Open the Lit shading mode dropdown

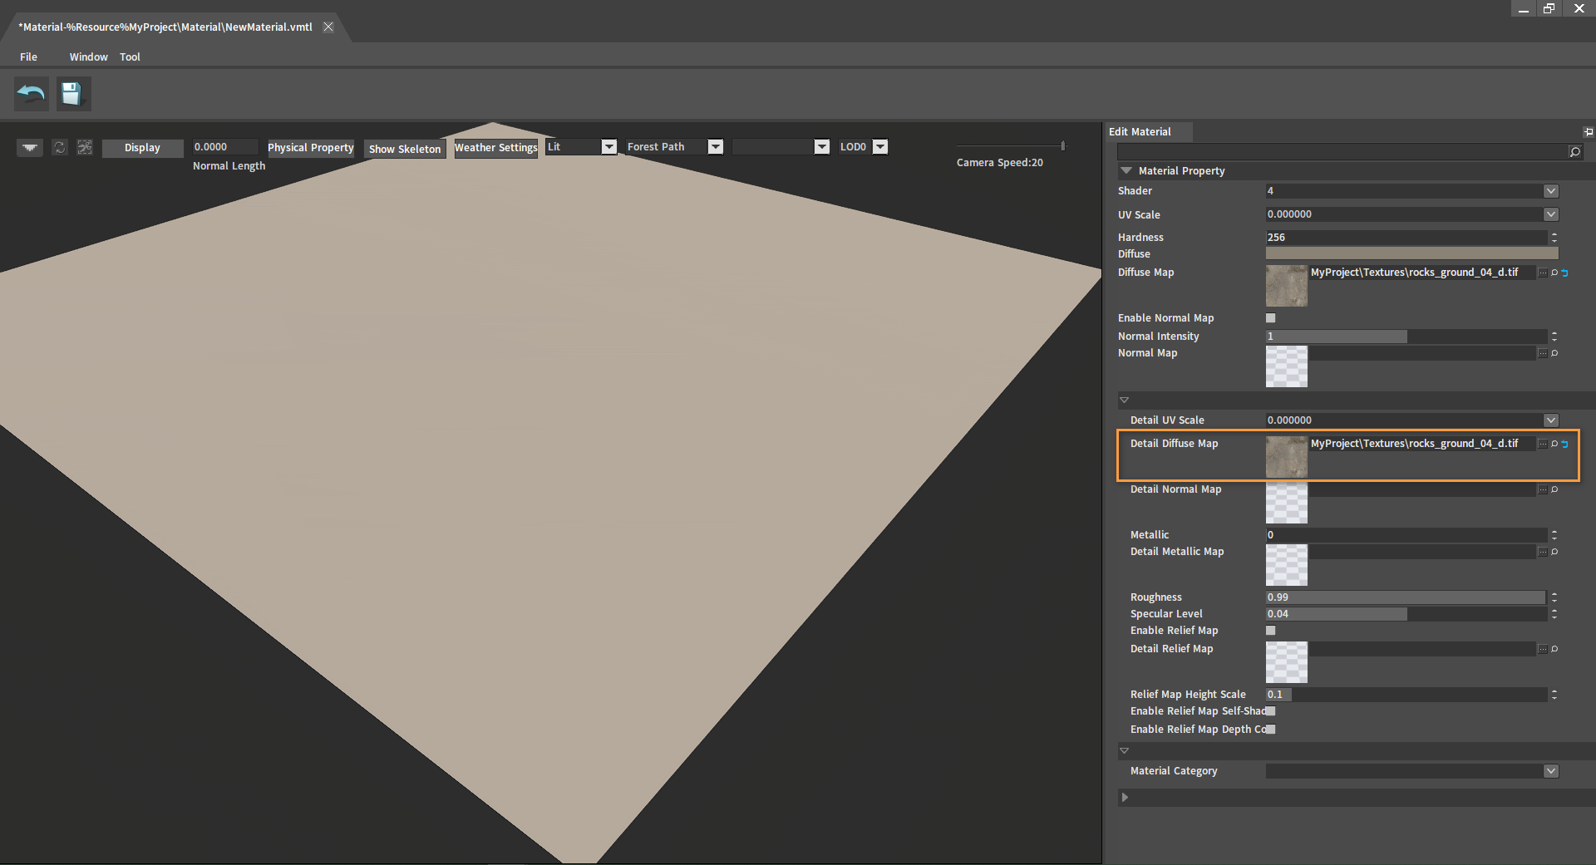tap(608, 147)
